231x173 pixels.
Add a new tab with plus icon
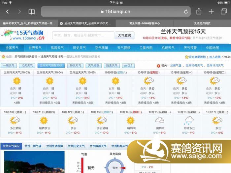[x=211, y=12]
